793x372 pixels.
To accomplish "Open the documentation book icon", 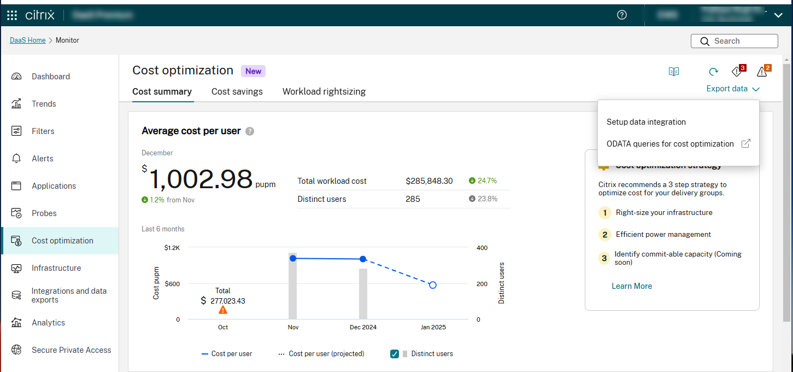I will click(674, 72).
